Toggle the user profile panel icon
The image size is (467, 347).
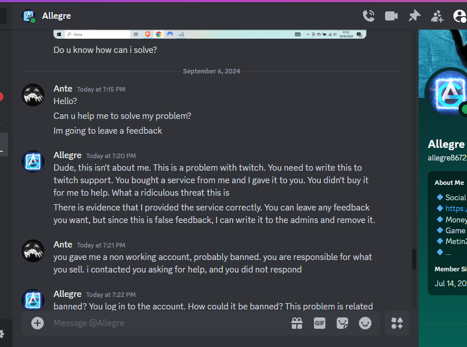click(460, 16)
